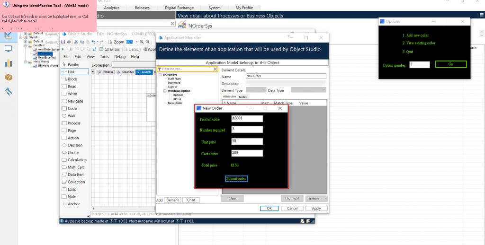Collapse the Windows Option tree node
Screen dimensions: 485x245
(x=165, y=91)
